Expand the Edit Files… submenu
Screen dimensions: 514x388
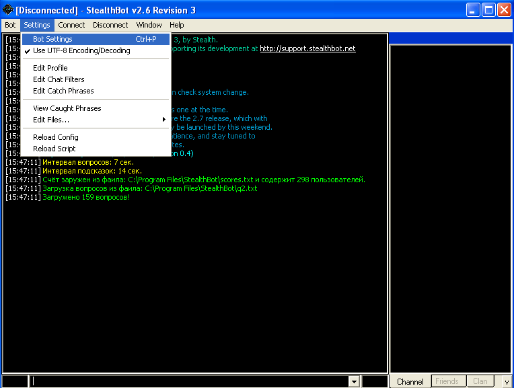coord(96,120)
